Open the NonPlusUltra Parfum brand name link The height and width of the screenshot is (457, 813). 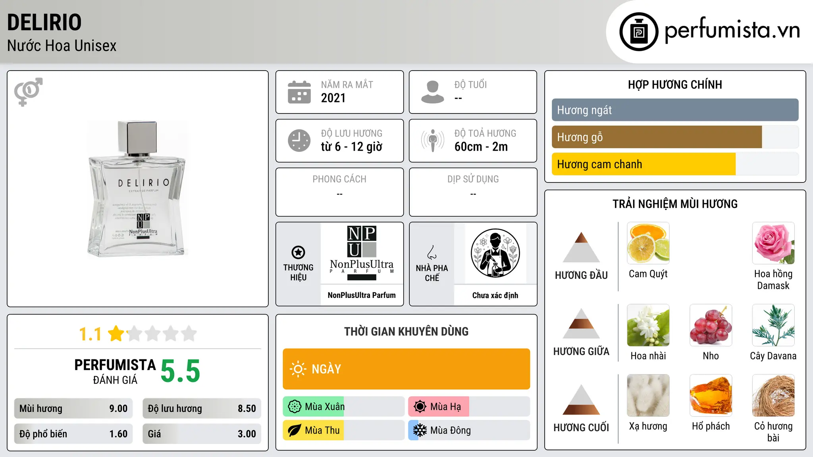click(362, 295)
